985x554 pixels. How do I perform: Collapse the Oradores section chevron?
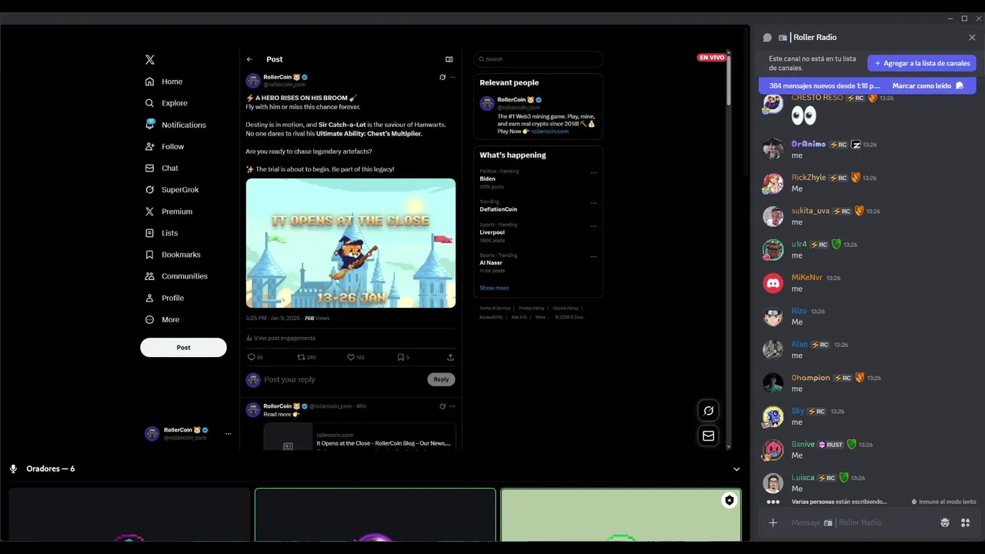pyautogui.click(x=736, y=469)
